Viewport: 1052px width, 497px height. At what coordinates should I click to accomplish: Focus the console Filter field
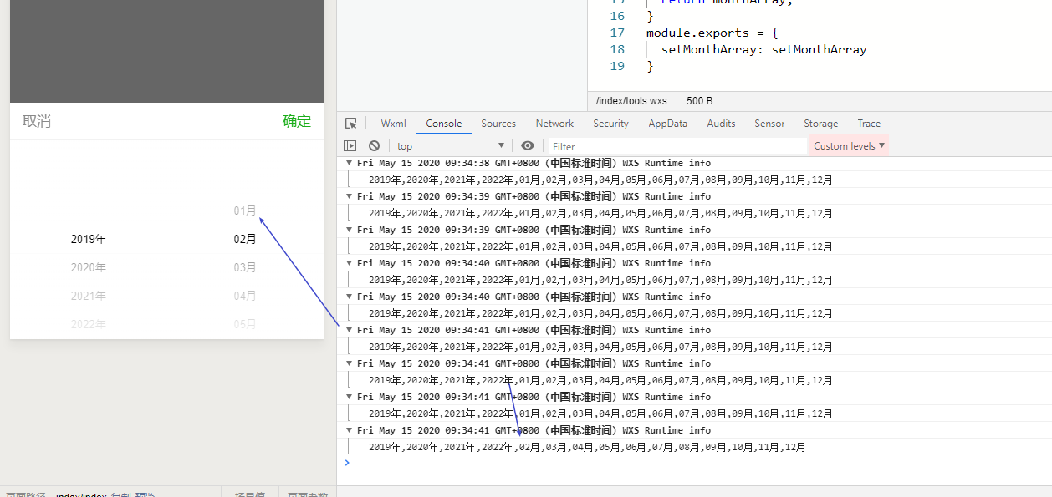677,145
